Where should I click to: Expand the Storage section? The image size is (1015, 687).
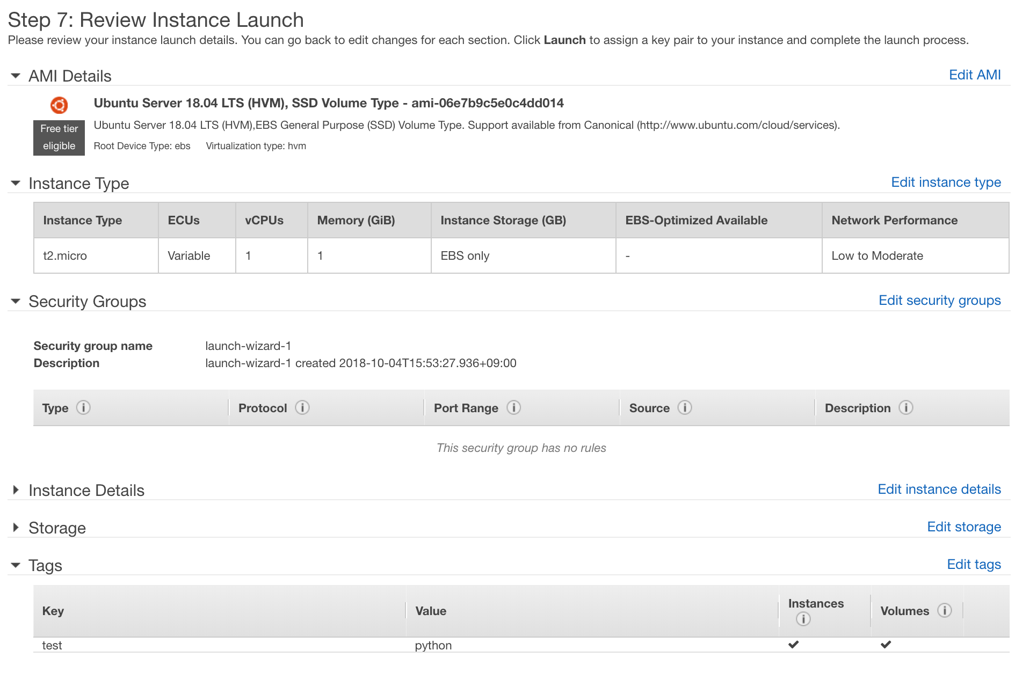pos(16,528)
